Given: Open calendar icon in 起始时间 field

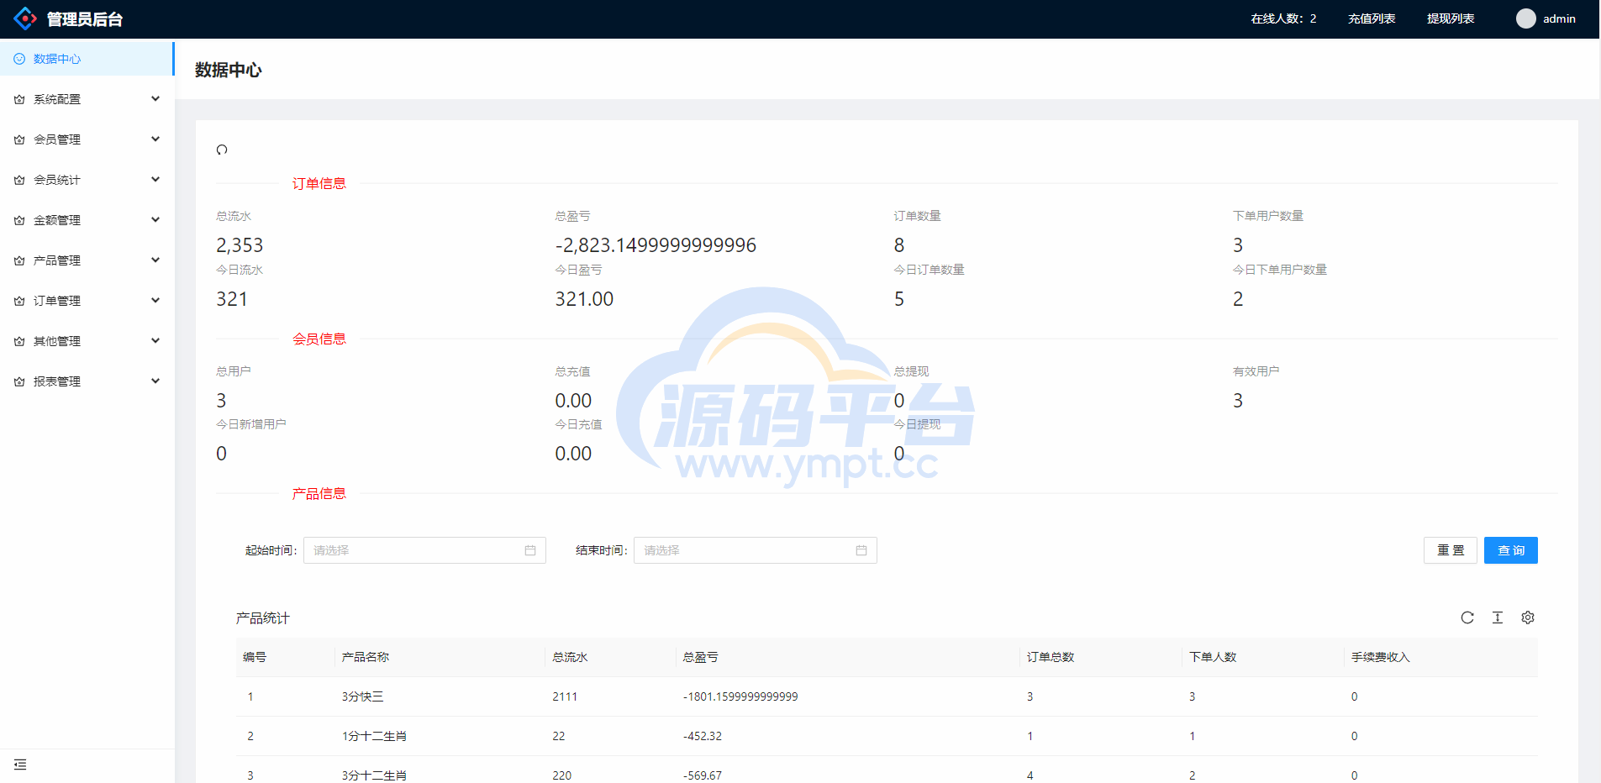Looking at the screenshot, I should (x=530, y=550).
